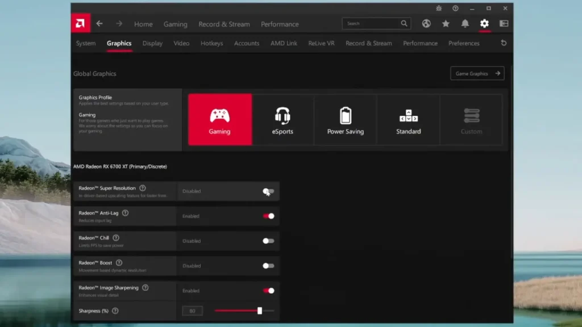Open the Gaming top menu
Image resolution: width=582 pixels, height=327 pixels.
pyautogui.click(x=176, y=24)
